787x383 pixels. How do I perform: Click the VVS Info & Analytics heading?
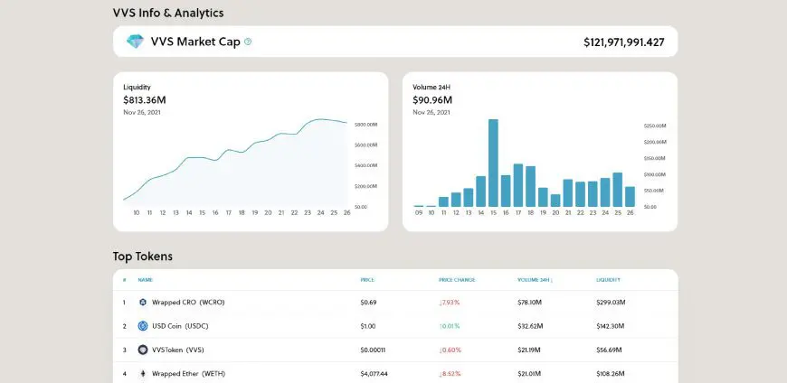point(168,13)
